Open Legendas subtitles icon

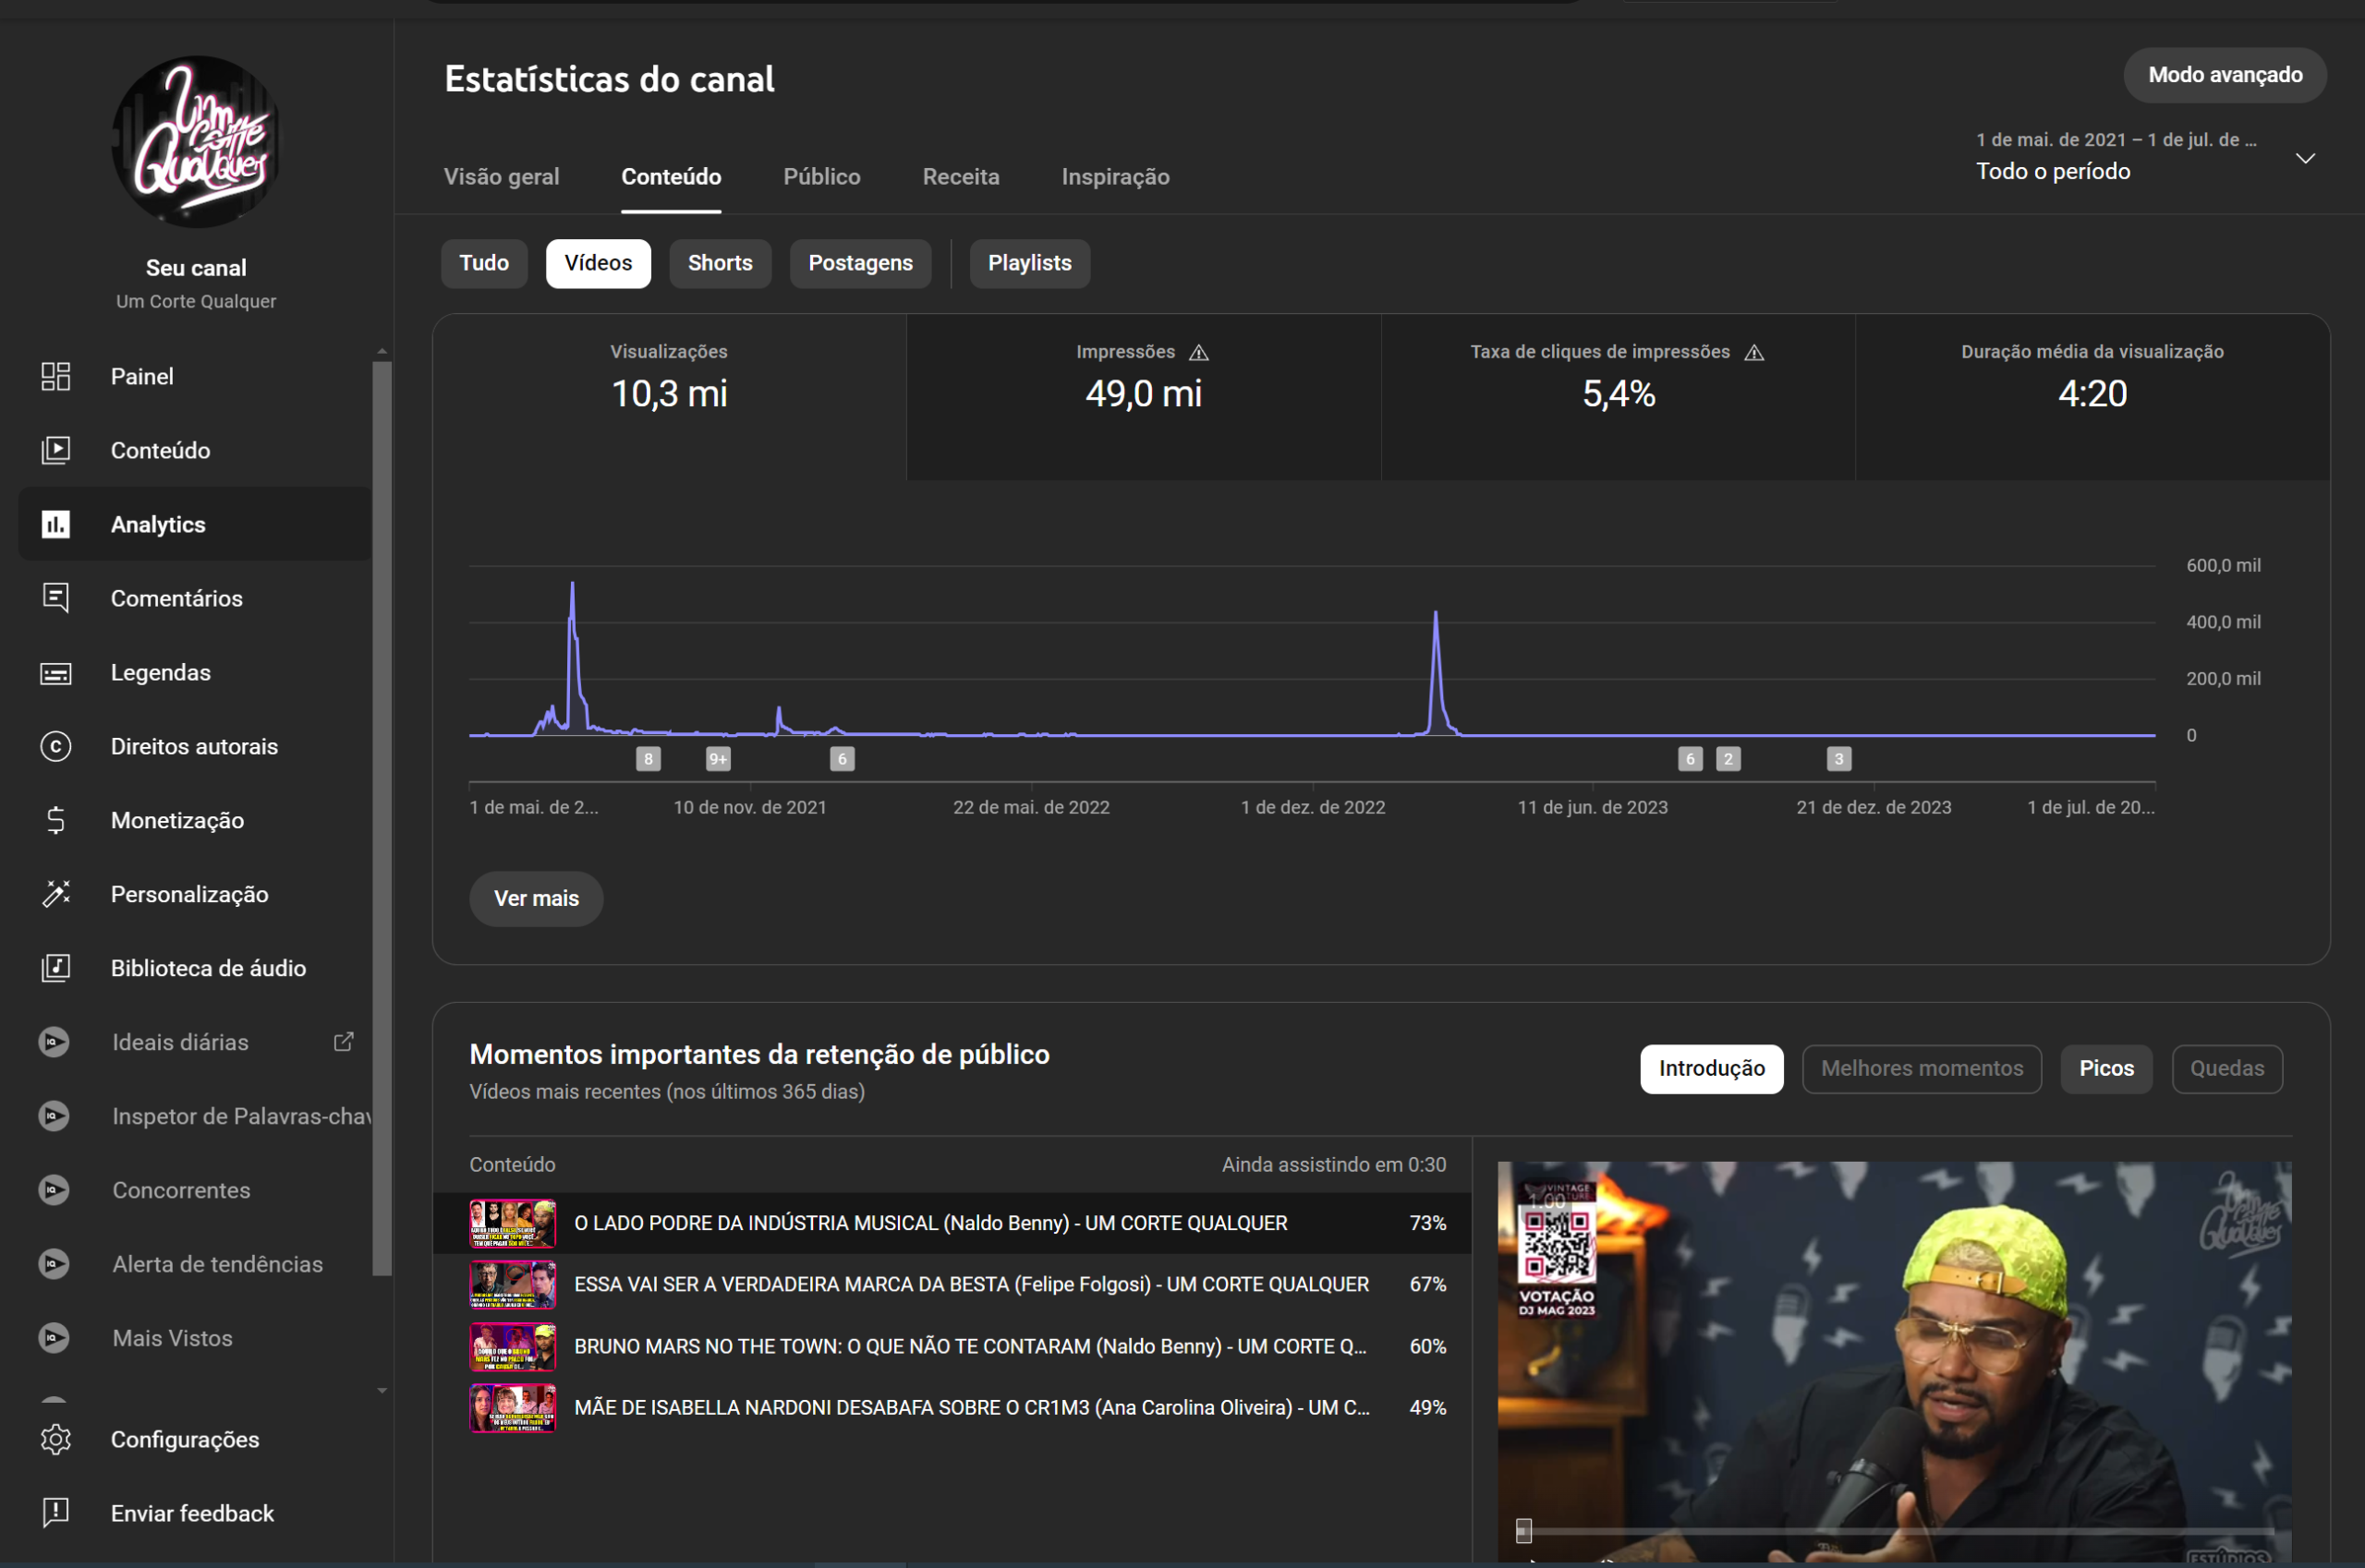point(55,673)
